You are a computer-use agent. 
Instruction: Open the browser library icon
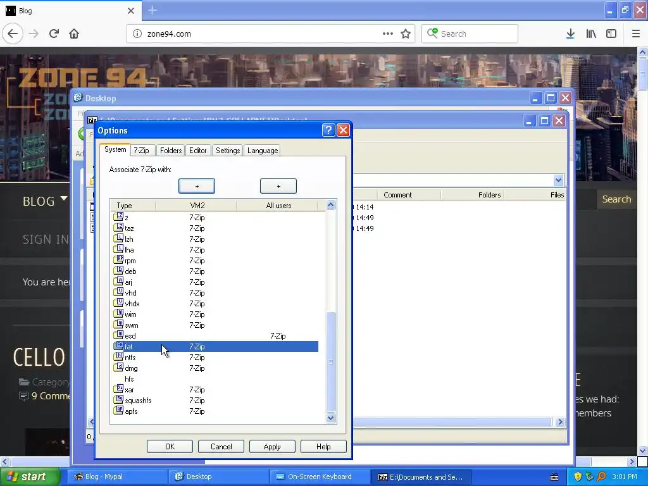click(x=591, y=34)
